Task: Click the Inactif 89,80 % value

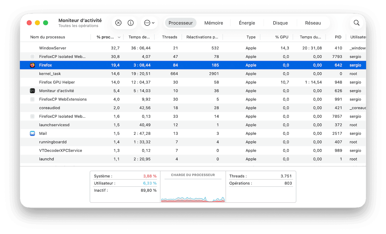Action: pyautogui.click(x=149, y=190)
